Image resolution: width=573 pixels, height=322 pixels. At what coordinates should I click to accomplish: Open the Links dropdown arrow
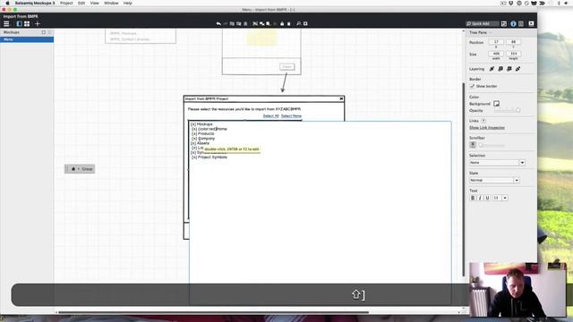(483, 121)
